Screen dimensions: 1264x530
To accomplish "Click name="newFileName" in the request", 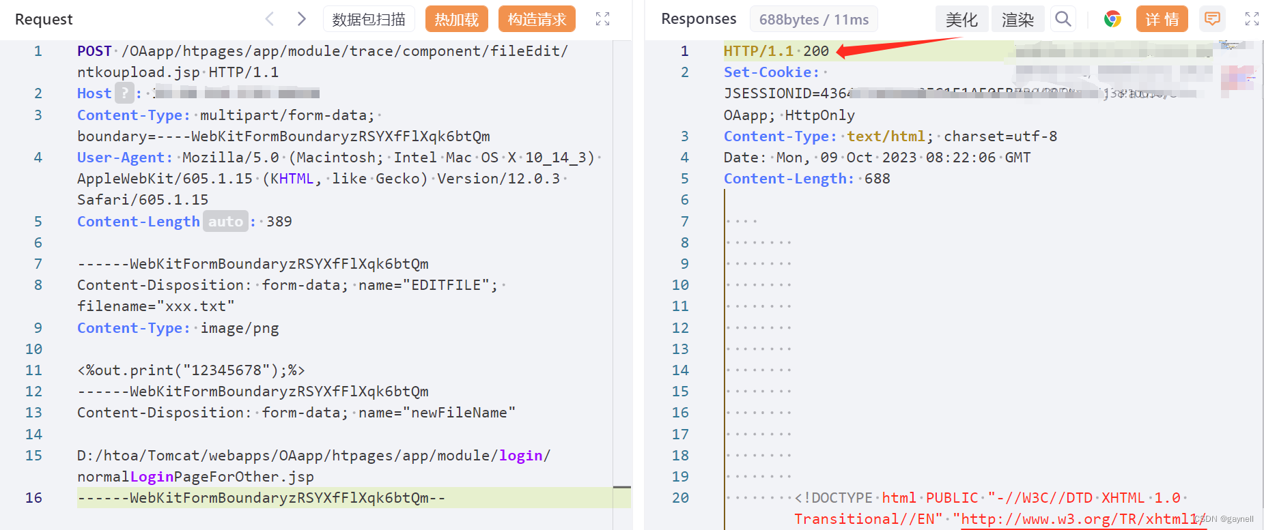I will click(x=437, y=413).
